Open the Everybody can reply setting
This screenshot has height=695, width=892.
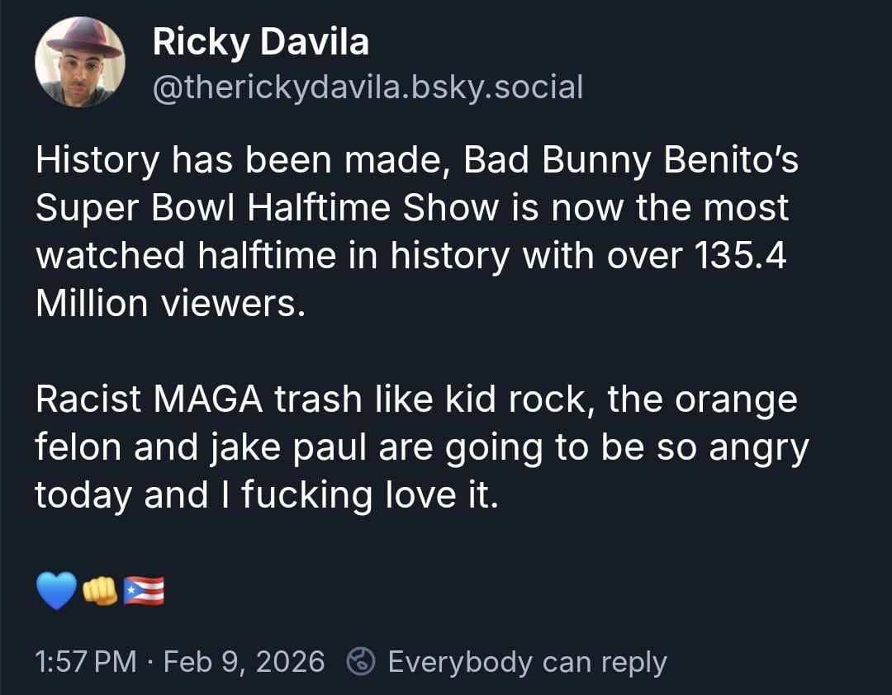coord(527,662)
